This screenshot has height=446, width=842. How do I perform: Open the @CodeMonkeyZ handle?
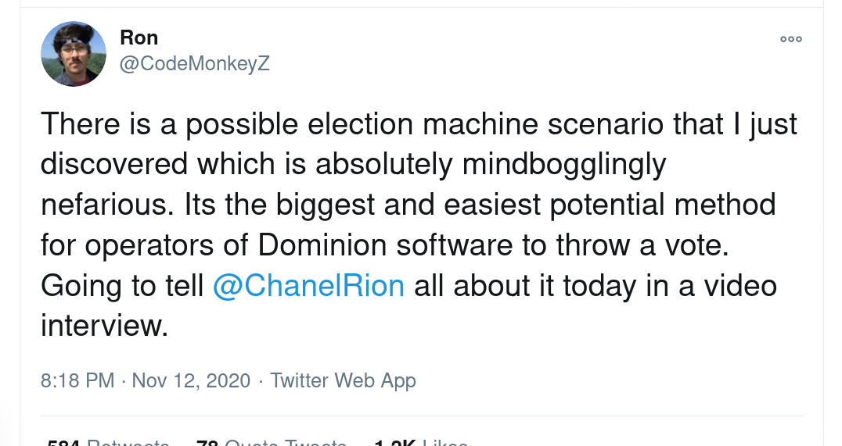click(194, 63)
